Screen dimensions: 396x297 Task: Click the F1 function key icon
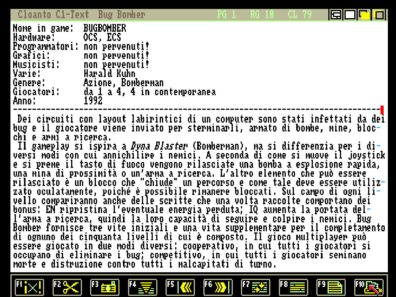click(x=29, y=287)
